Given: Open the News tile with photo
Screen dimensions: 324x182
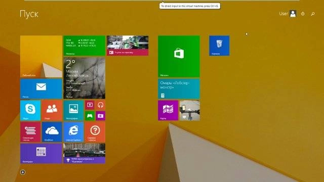Looking at the screenshot, I should click(x=128, y=45).
